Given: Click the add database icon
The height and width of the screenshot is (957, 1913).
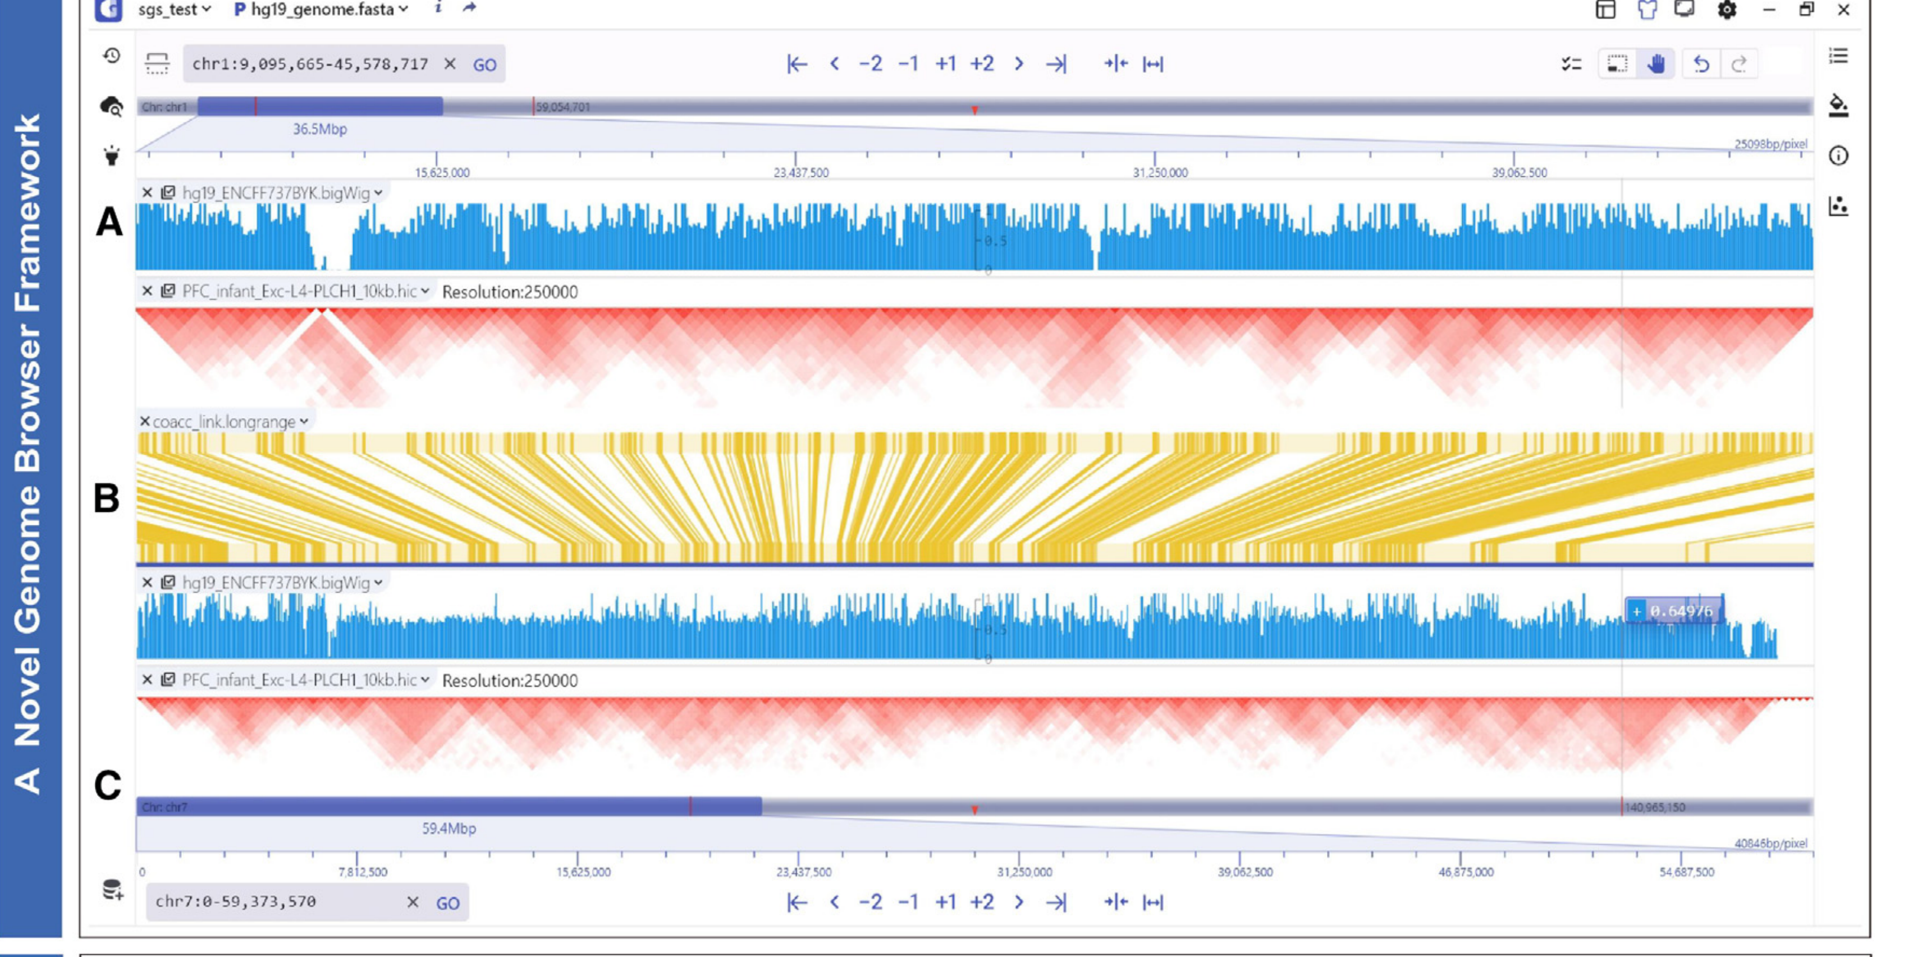Looking at the screenshot, I should (x=112, y=890).
